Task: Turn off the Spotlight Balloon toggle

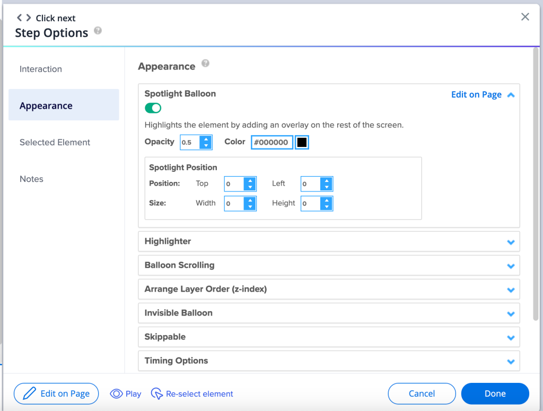Action: click(153, 108)
